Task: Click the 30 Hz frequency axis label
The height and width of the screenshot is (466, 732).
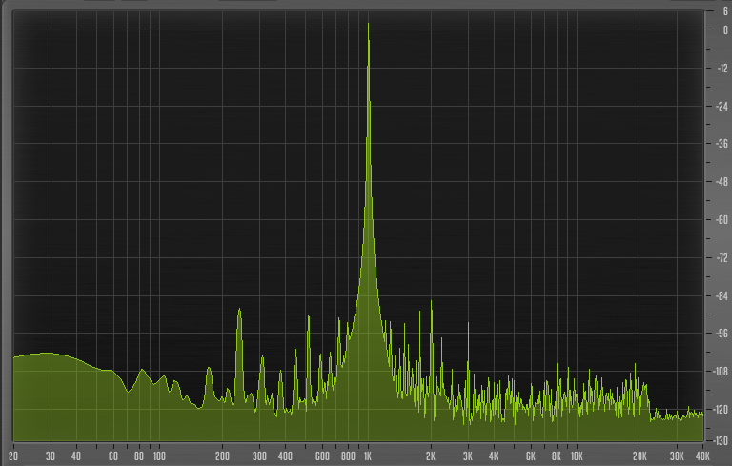Action: coord(50,456)
